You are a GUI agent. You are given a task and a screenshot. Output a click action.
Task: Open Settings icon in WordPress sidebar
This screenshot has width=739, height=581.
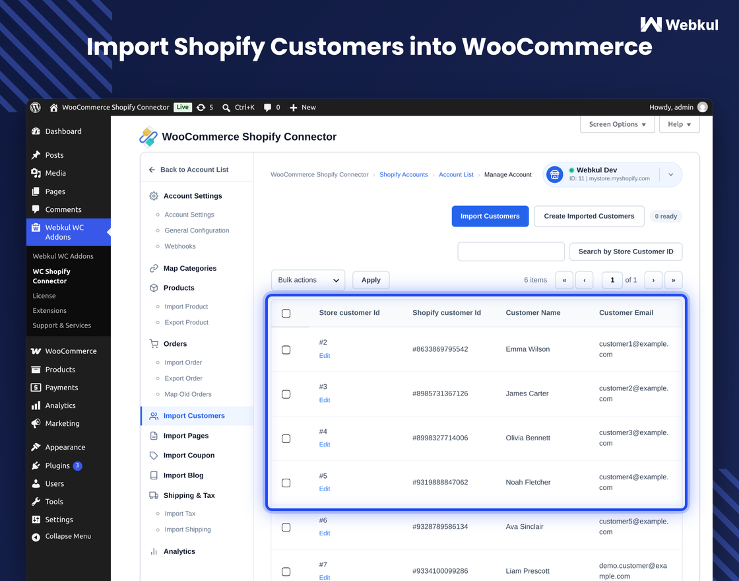tap(36, 519)
